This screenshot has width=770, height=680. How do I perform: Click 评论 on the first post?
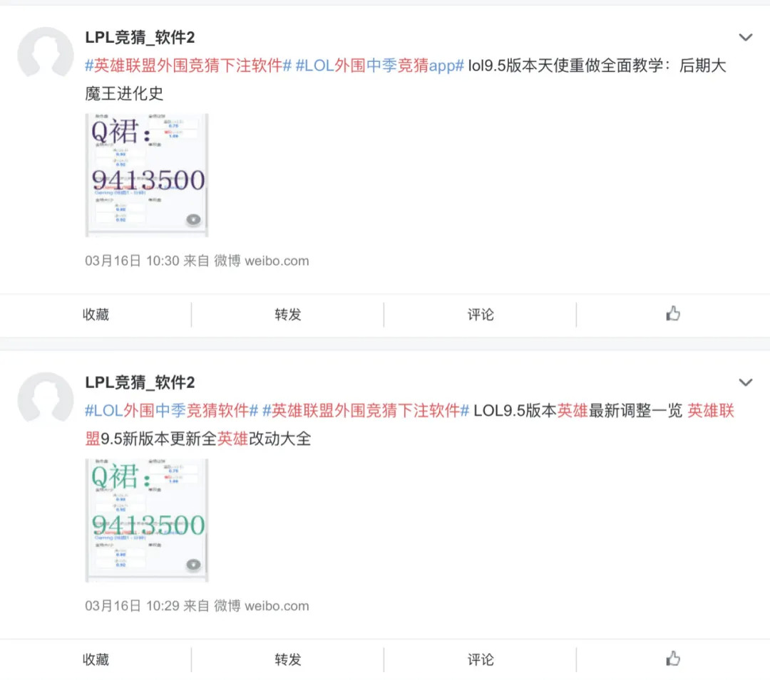click(x=480, y=315)
